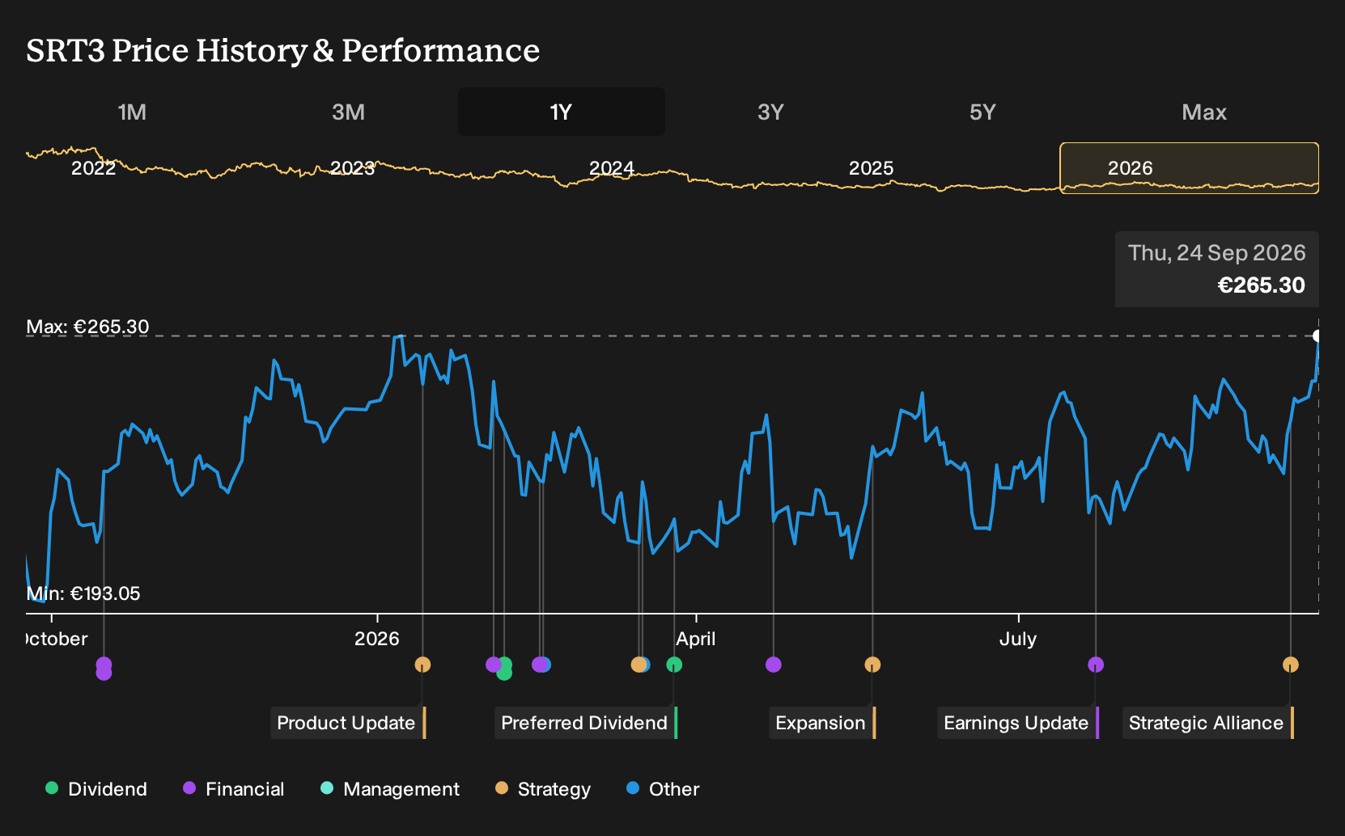1345x836 pixels.
Task: Jump to 2025 in overview timeline
Action: point(872,168)
